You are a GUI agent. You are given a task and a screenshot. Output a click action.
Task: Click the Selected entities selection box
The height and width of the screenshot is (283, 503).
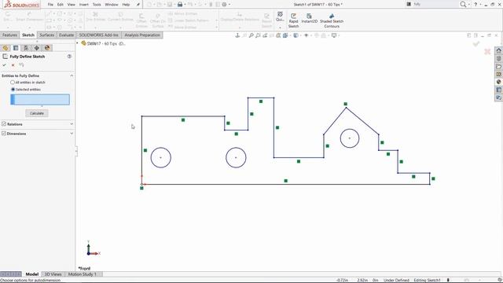coord(40,100)
